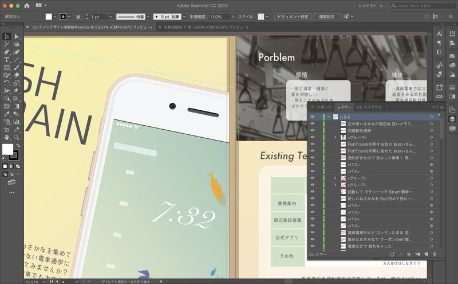Click the 環境設定 button
The height and width of the screenshot is (284, 458).
pyautogui.click(x=326, y=17)
